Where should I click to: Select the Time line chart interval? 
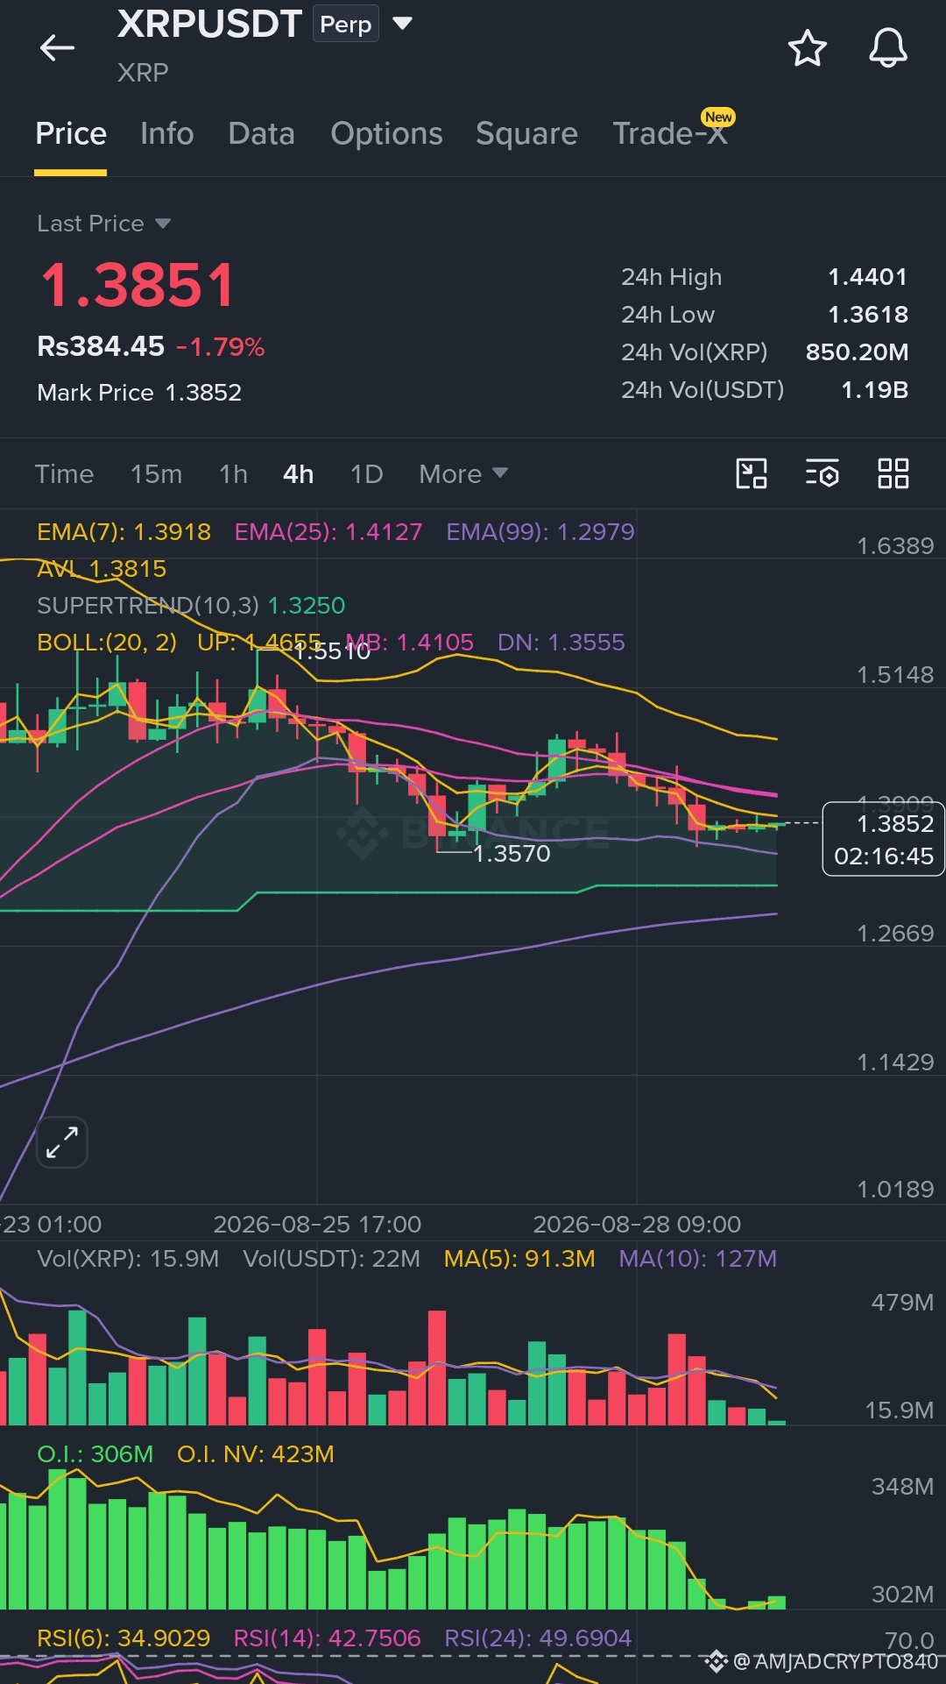64,474
